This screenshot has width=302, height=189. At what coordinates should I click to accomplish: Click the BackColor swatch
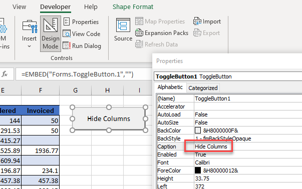(x=198, y=130)
